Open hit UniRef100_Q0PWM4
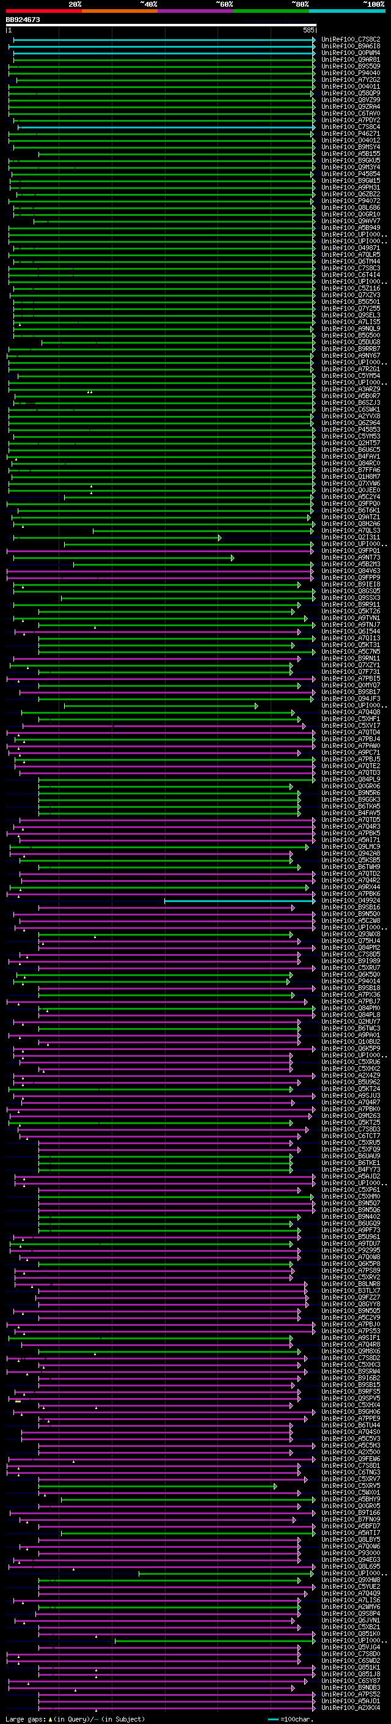The height and width of the screenshot is (1724, 391). point(351,53)
